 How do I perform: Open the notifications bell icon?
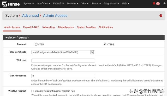pyautogui.click(x=154, y=3)
